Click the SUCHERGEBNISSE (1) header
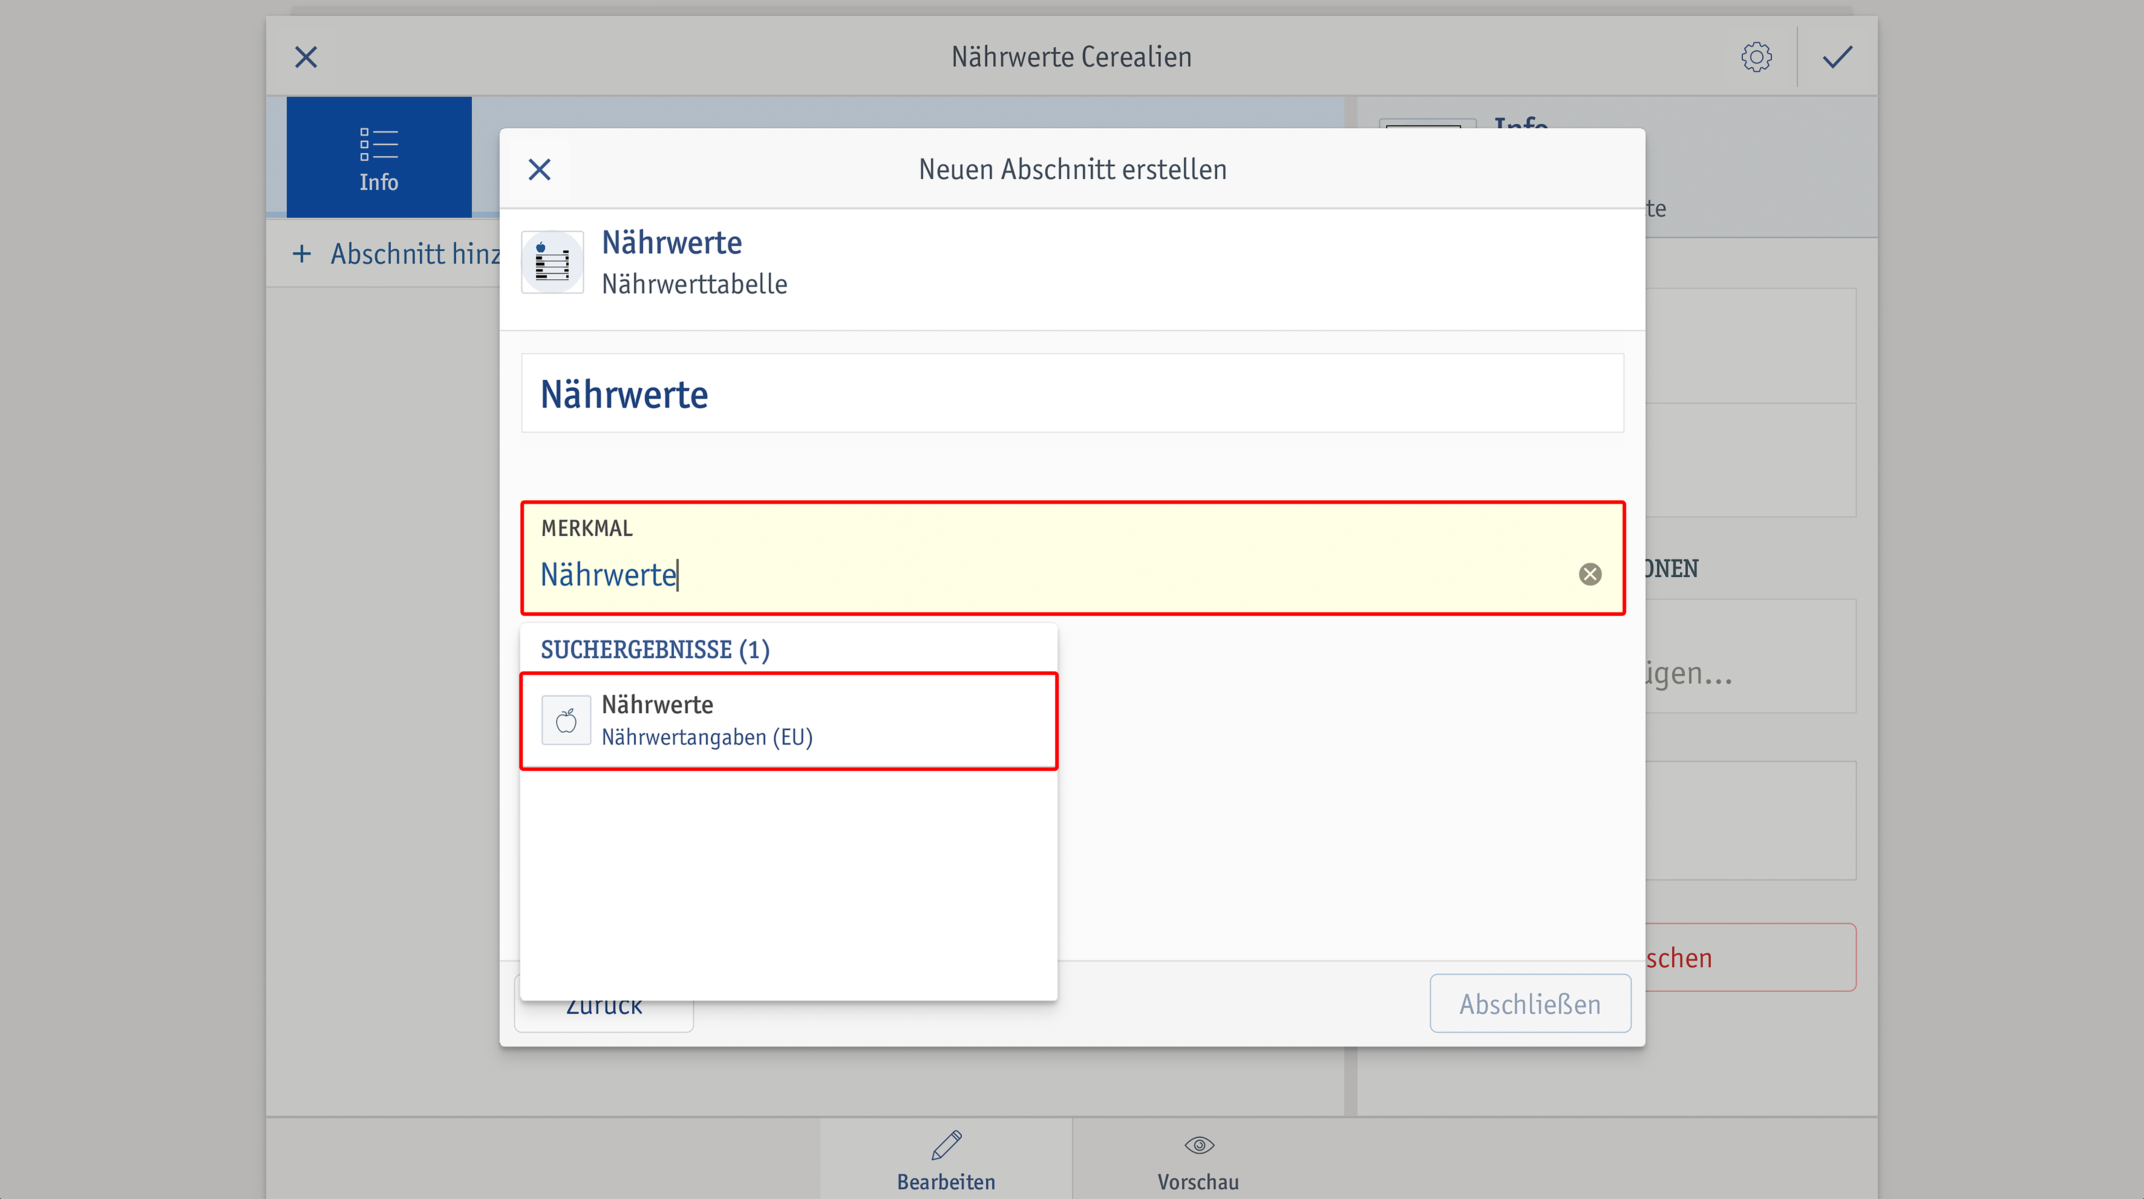The width and height of the screenshot is (2144, 1199). (x=655, y=650)
